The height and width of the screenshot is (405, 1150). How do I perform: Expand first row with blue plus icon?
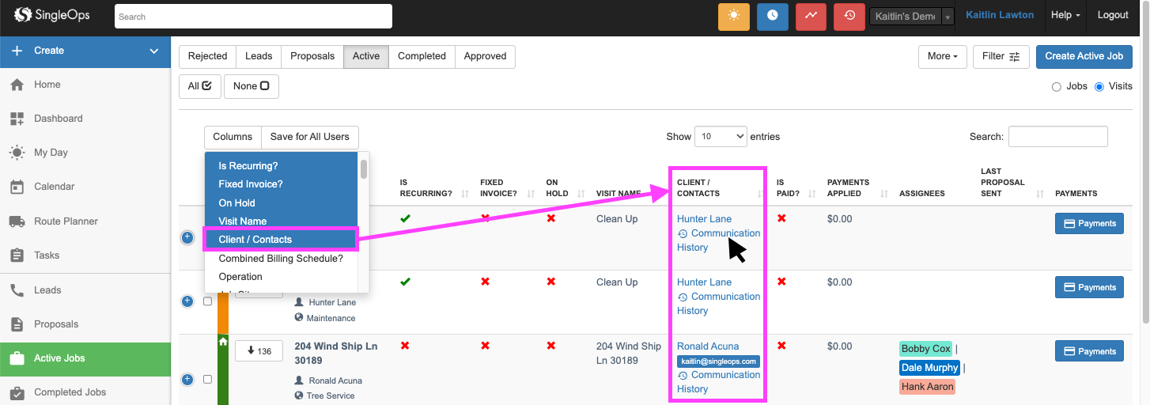point(187,237)
